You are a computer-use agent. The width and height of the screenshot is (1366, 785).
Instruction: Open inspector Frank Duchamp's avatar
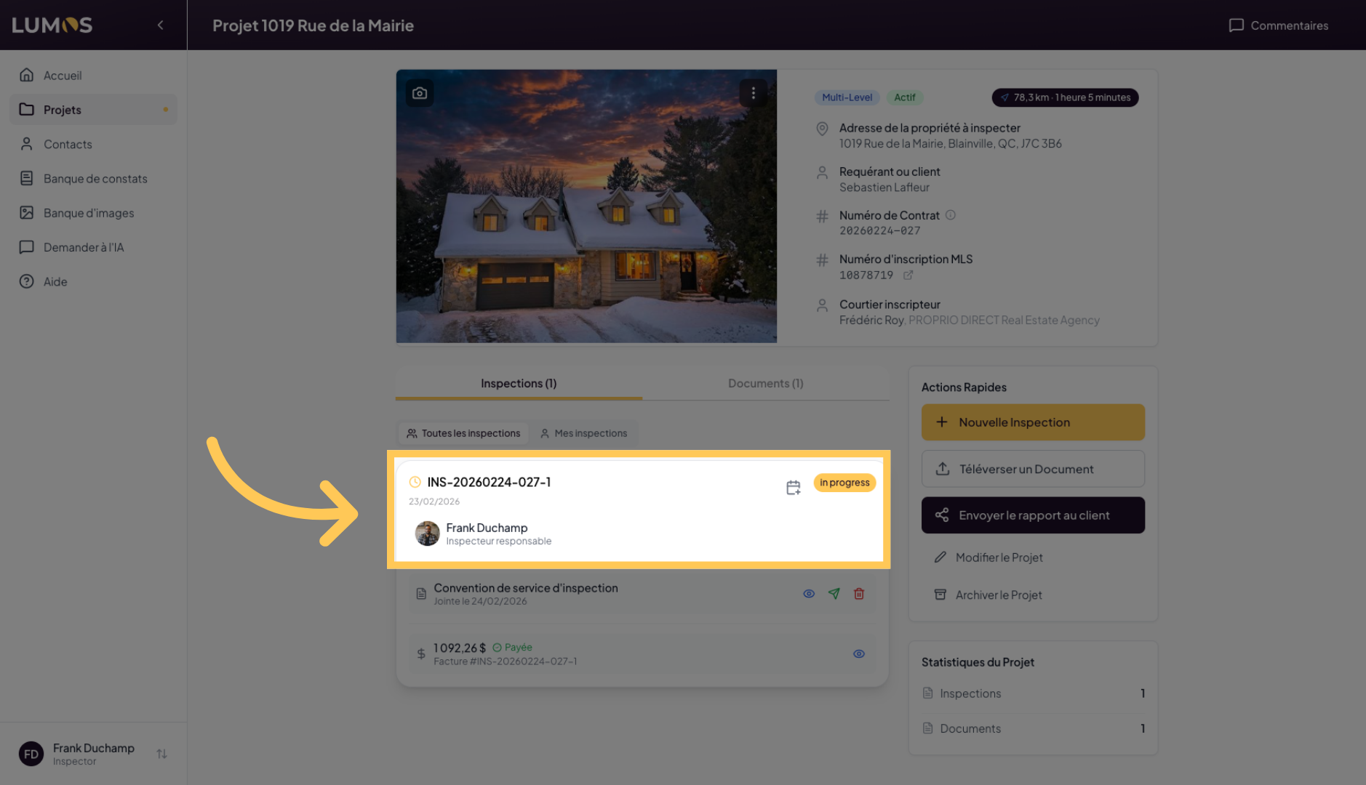point(428,533)
